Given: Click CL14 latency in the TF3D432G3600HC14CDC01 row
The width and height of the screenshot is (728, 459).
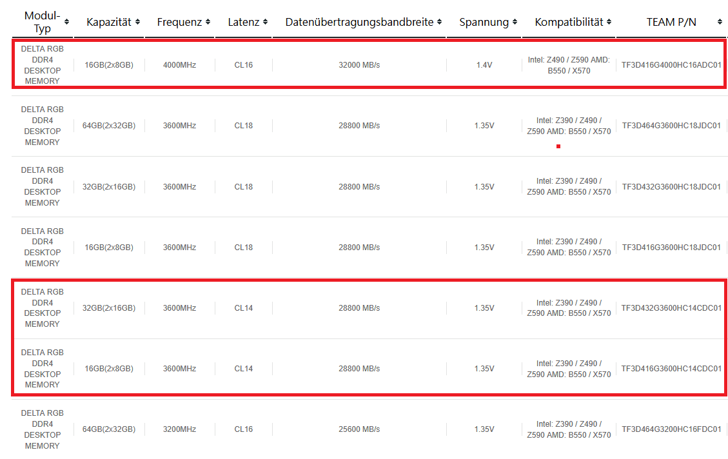Looking at the screenshot, I should [x=243, y=308].
